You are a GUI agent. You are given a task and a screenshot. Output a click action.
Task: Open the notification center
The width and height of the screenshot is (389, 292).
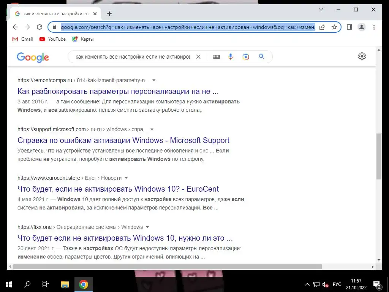(x=377, y=285)
